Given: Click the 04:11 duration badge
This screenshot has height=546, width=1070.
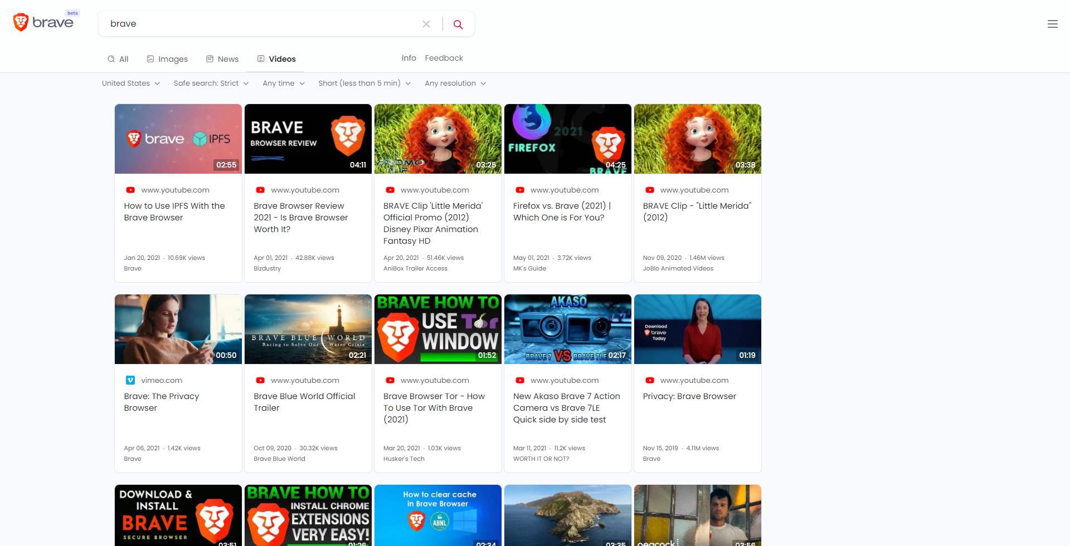Looking at the screenshot, I should (358, 165).
